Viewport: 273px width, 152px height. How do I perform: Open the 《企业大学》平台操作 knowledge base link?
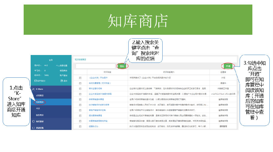point(98,78)
